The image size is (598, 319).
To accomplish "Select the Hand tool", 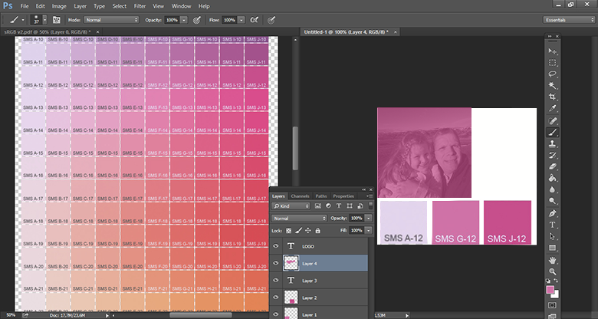I will 552,260.
